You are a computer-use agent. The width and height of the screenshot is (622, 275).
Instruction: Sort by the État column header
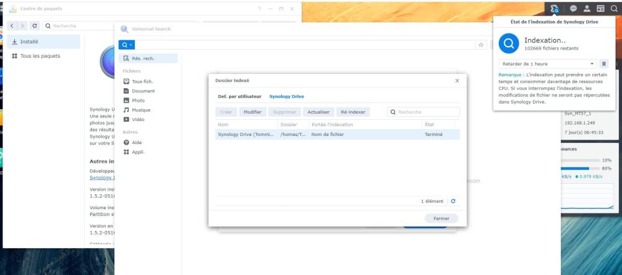438,125
